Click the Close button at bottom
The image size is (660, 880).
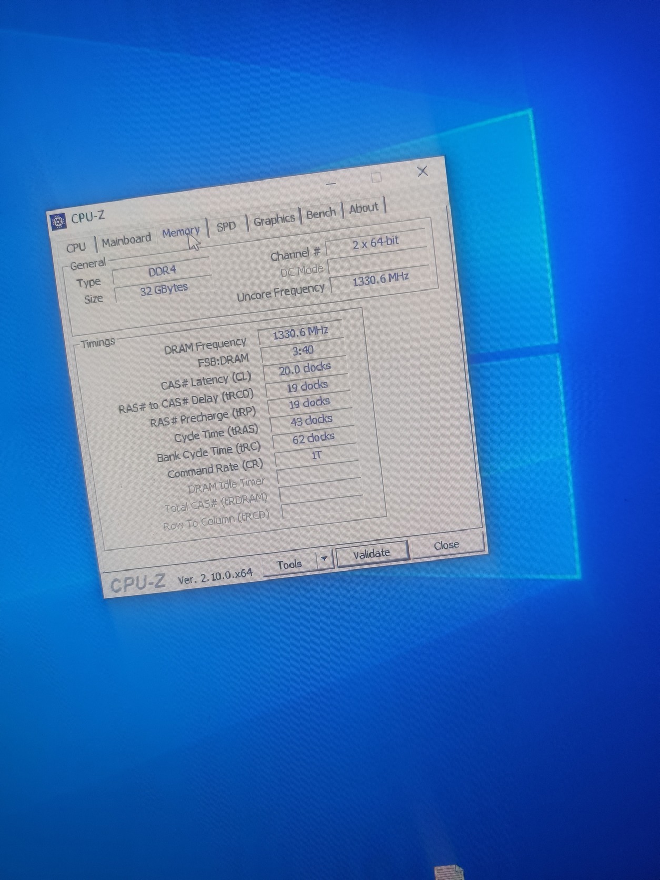(446, 545)
